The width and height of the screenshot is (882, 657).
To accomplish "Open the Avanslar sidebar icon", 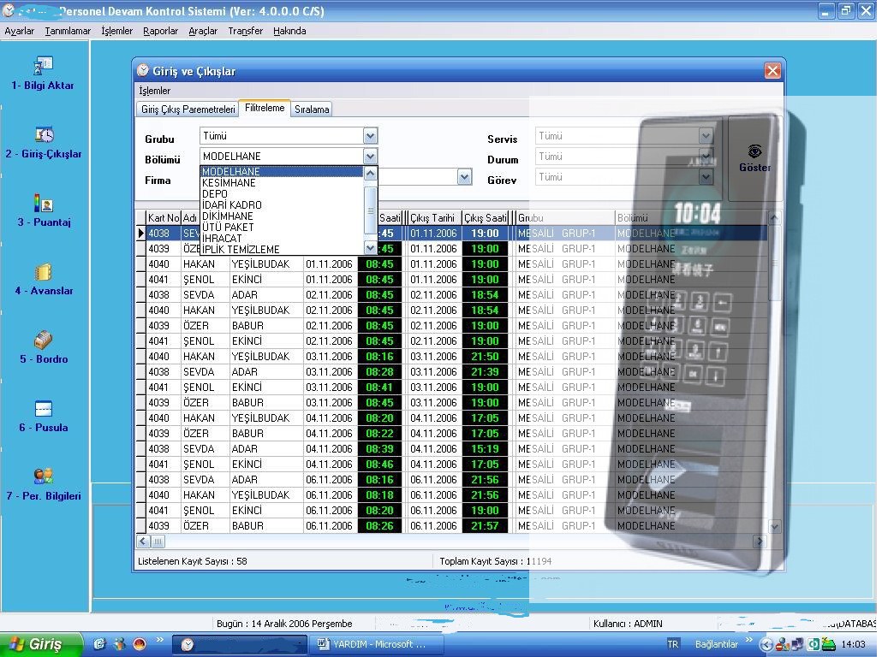I will [x=44, y=272].
